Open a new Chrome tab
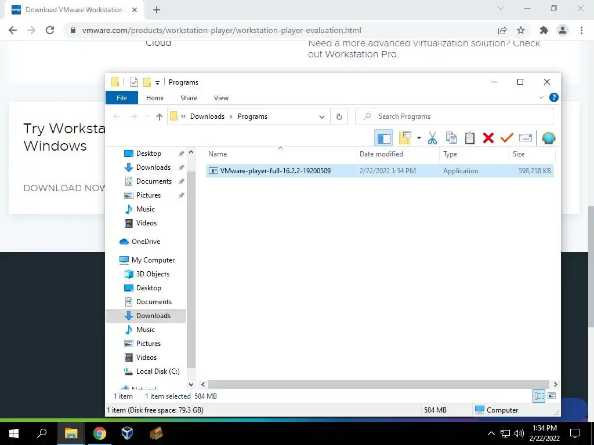Viewport: 594px width, 445px height. 157,10
